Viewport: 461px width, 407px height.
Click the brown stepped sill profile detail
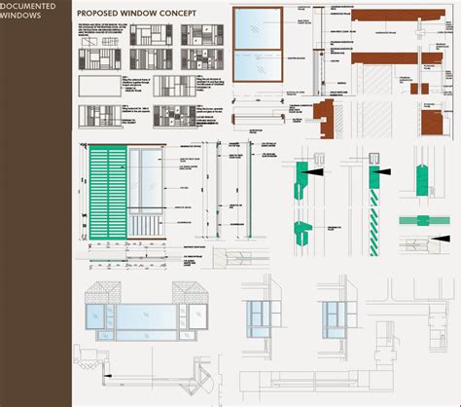pyautogui.click(x=324, y=119)
